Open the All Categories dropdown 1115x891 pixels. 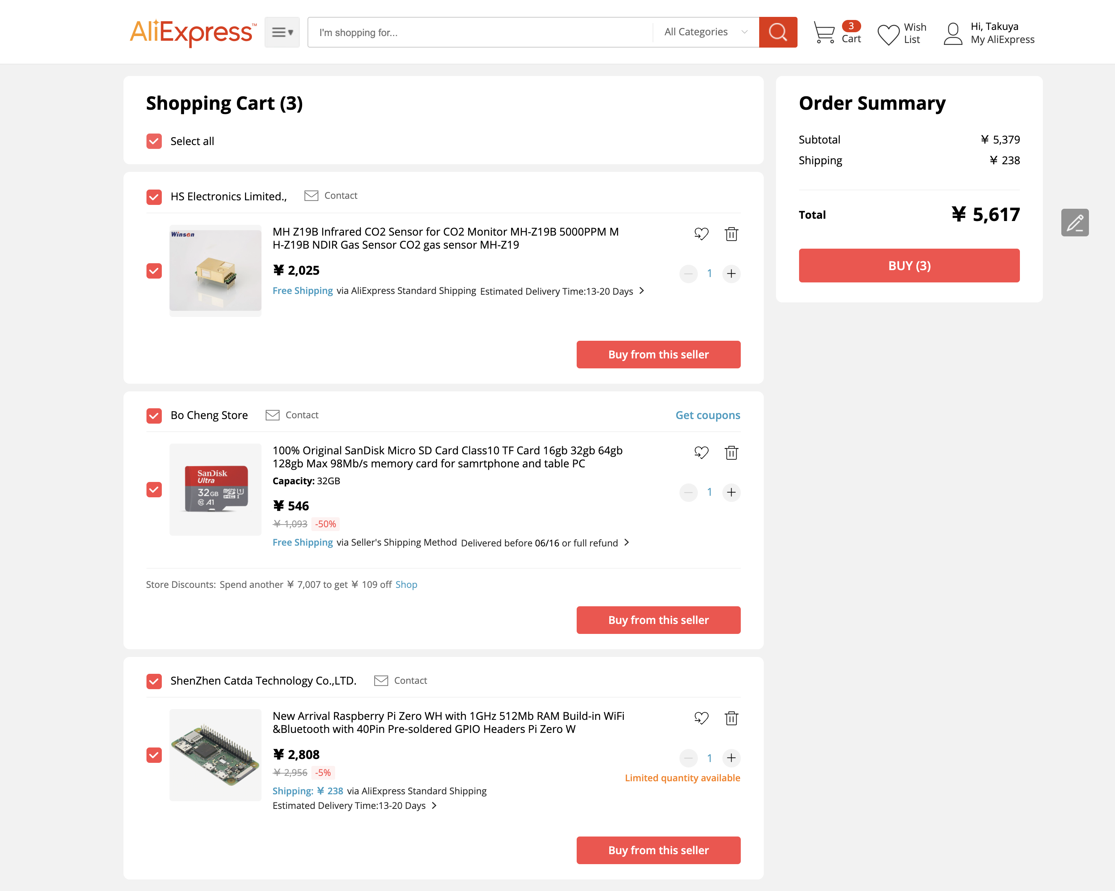[706, 32]
